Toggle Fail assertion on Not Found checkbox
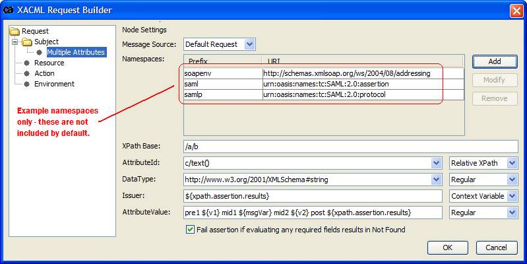 tap(191, 230)
